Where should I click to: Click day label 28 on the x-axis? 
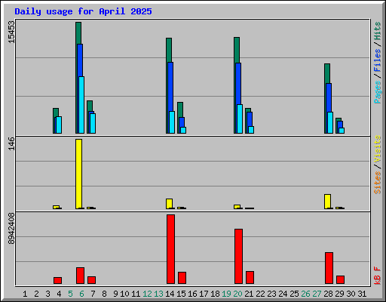point(328,294)
